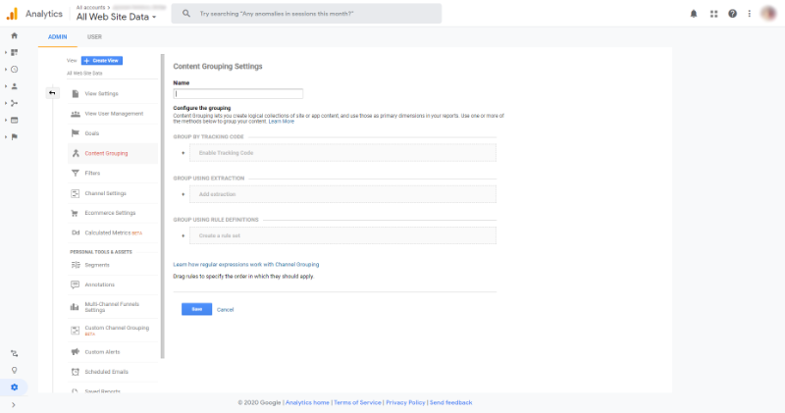Open Terms of Service footer link

pyautogui.click(x=357, y=402)
